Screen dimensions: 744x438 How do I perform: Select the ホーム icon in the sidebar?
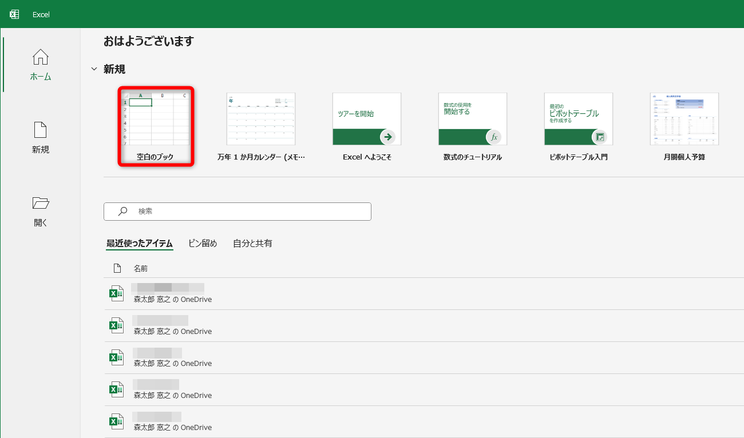point(40,64)
